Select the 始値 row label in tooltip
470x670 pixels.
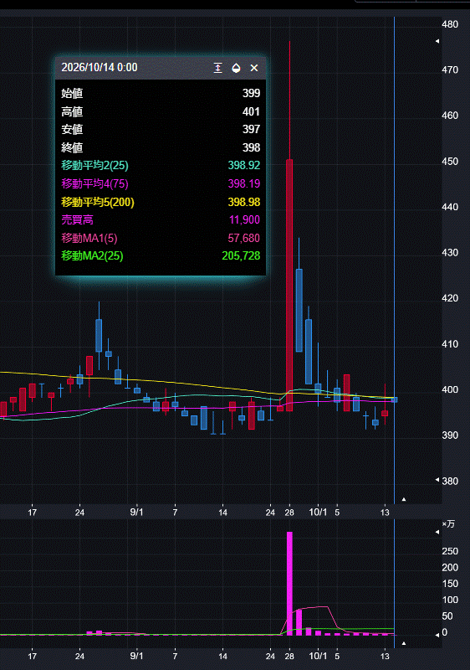72,93
